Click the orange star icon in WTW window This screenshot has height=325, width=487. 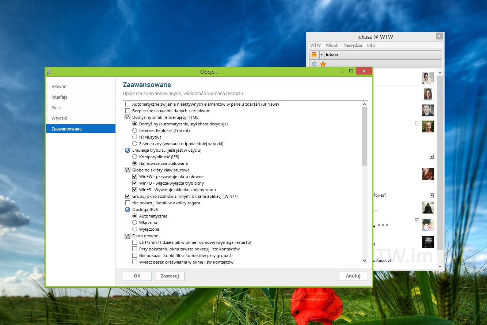coord(323,64)
